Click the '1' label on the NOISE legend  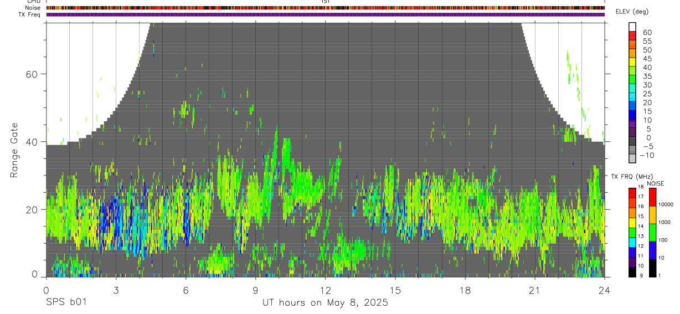coord(660,276)
